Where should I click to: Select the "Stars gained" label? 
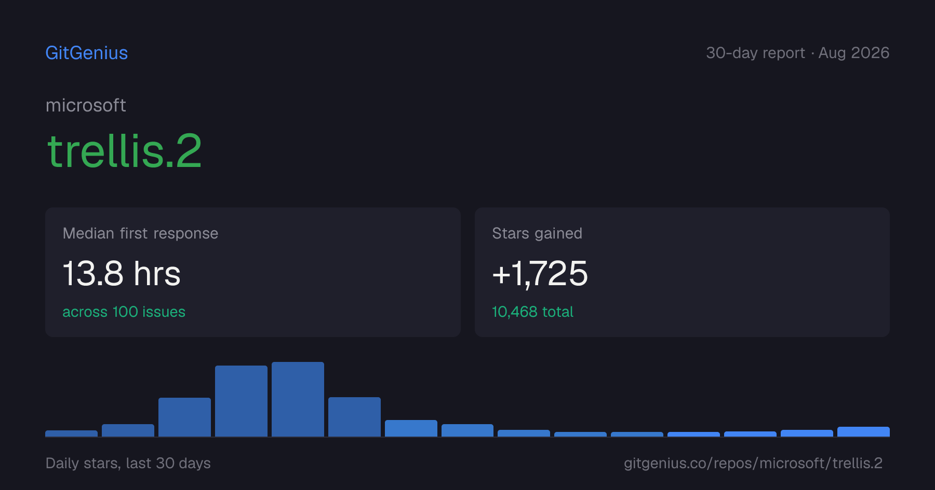click(537, 233)
